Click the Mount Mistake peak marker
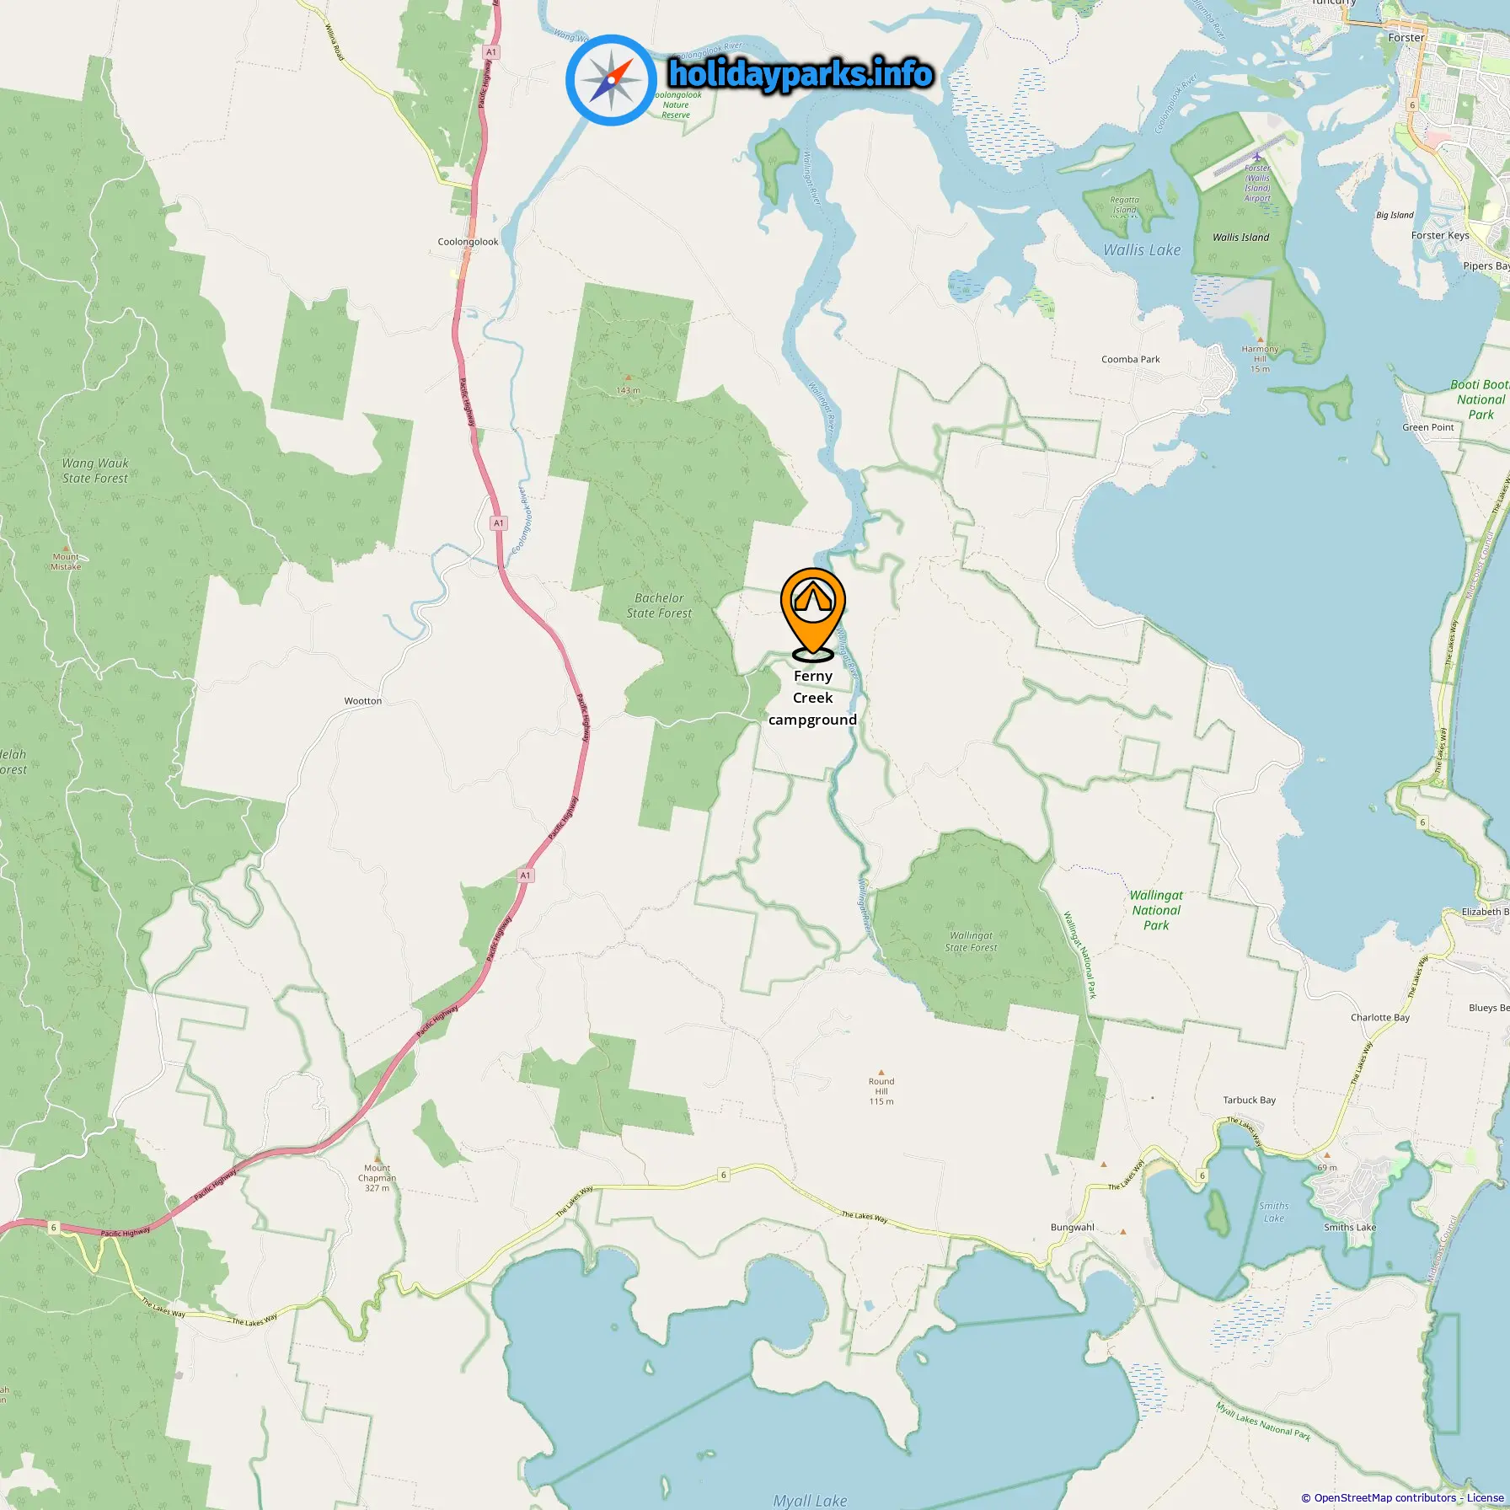Viewport: 1510px width, 1510px height. (66, 548)
